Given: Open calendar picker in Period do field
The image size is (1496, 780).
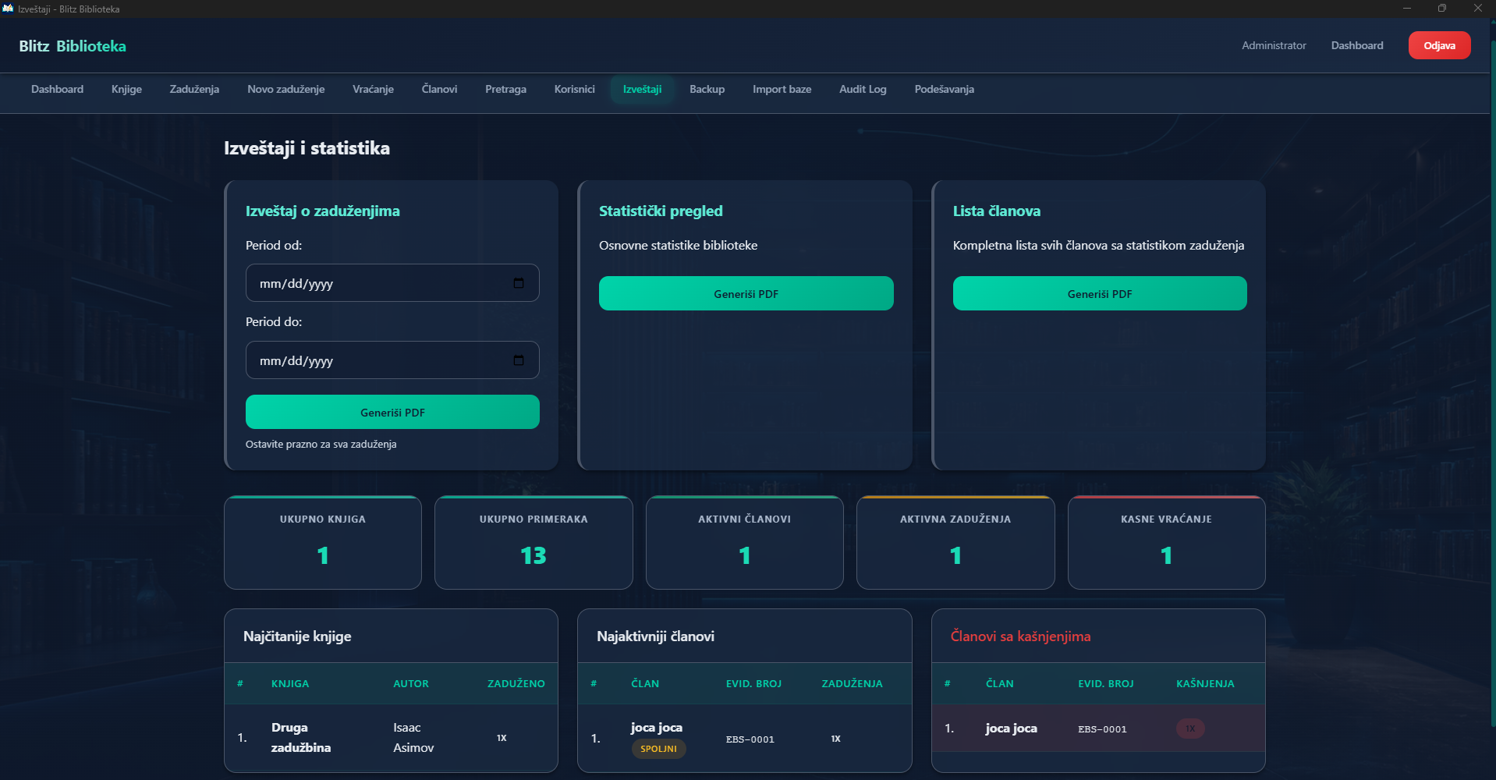Looking at the screenshot, I should pos(519,360).
